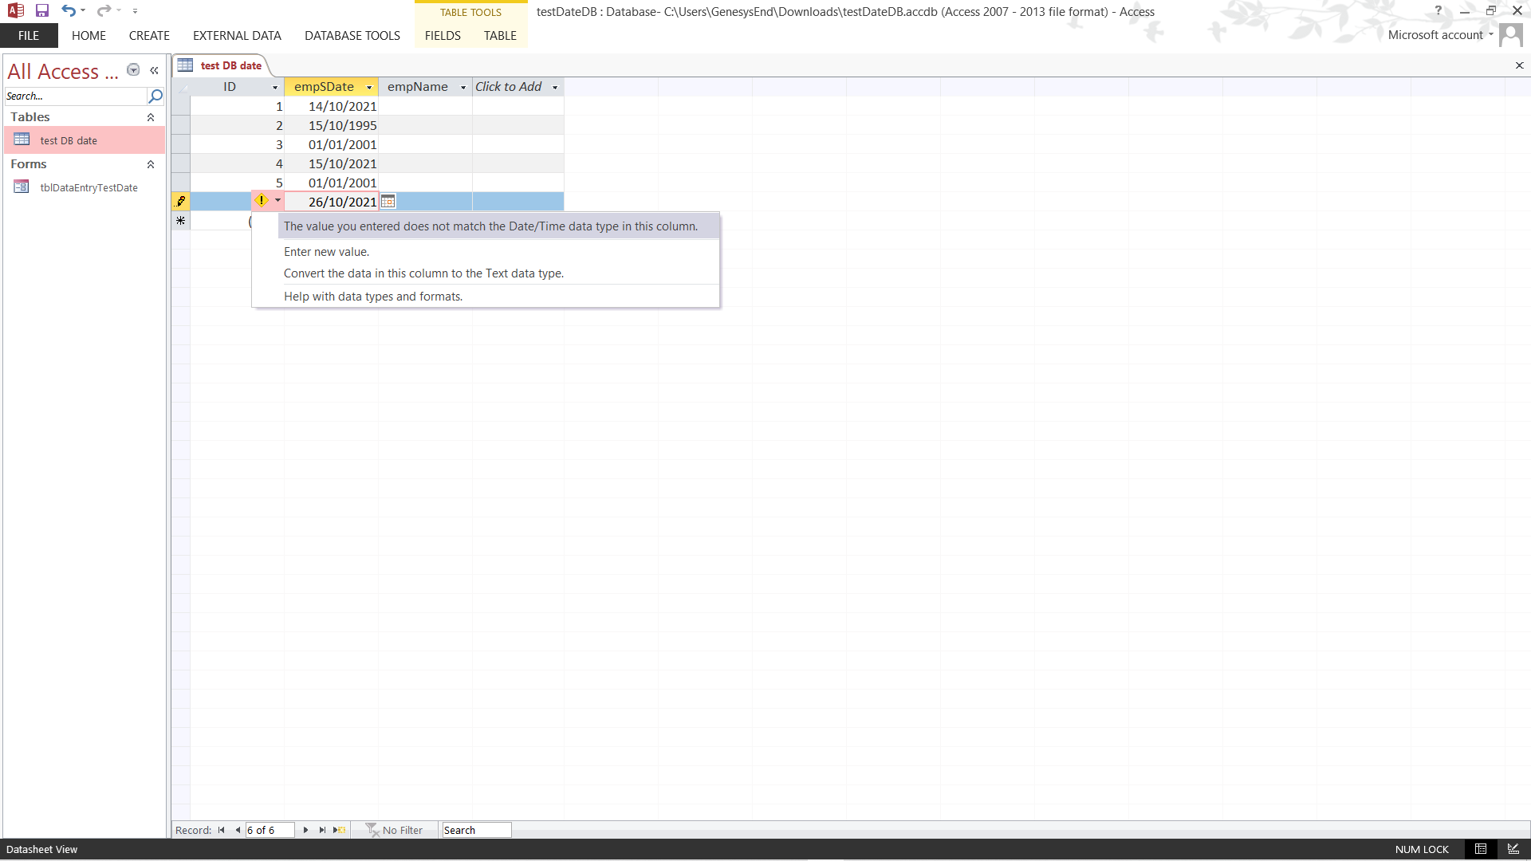Switch to the CREATE ribbon tab

pyautogui.click(x=149, y=36)
